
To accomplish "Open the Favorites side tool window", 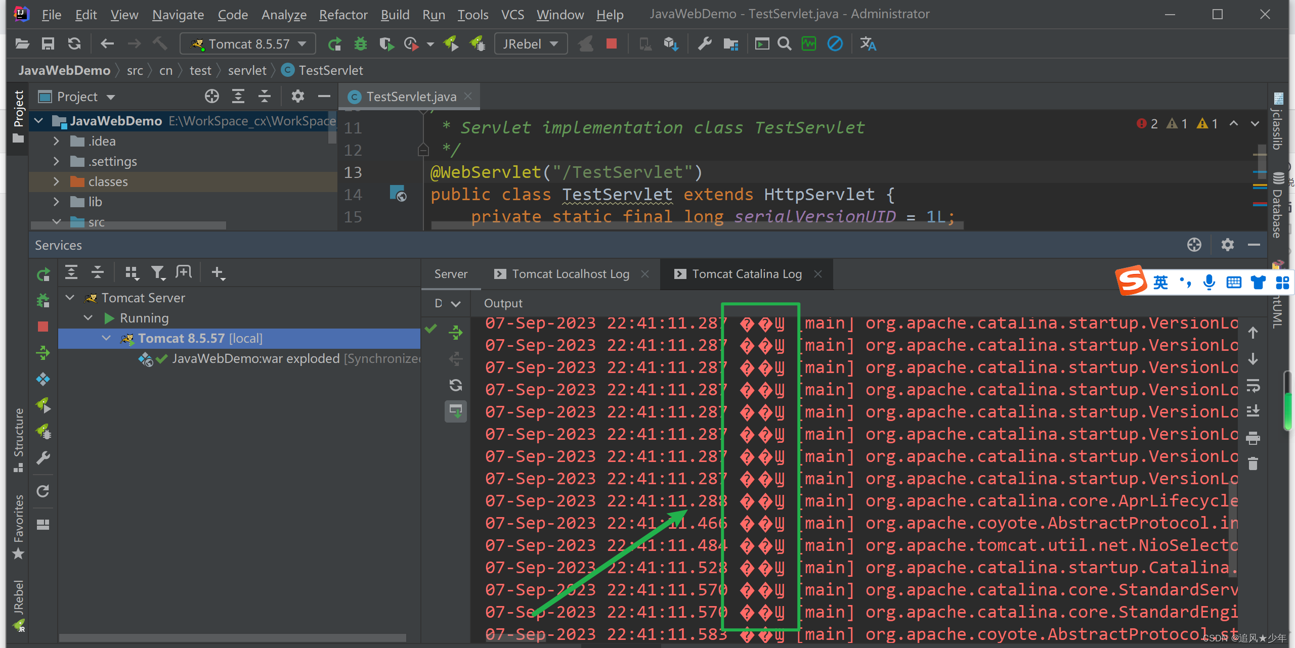I will click(x=18, y=526).
